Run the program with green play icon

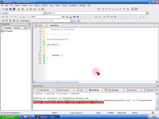(7, 20)
